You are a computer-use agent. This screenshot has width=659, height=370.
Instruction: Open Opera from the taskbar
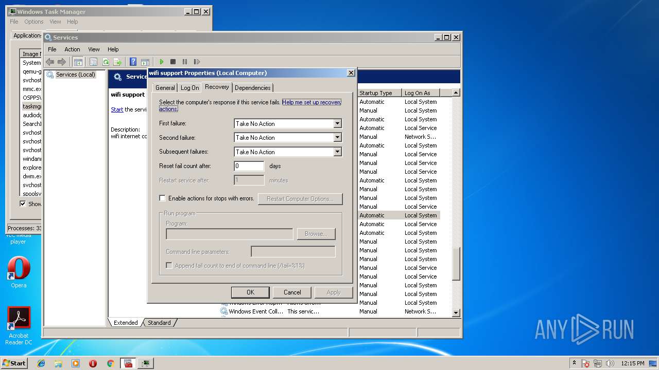(93, 363)
